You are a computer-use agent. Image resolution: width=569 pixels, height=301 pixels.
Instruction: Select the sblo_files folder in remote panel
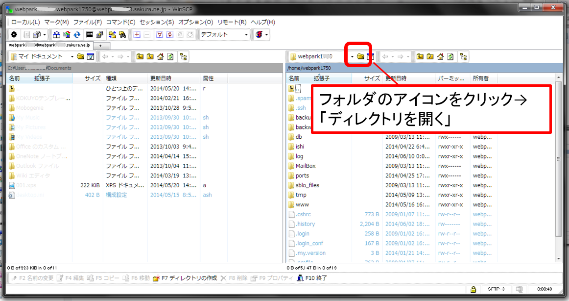point(308,185)
